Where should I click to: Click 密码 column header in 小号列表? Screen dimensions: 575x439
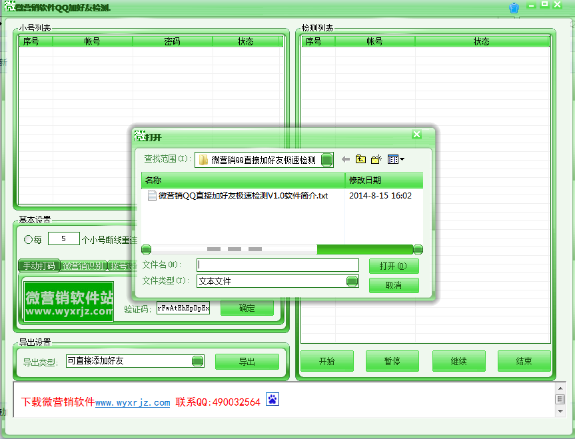point(173,41)
